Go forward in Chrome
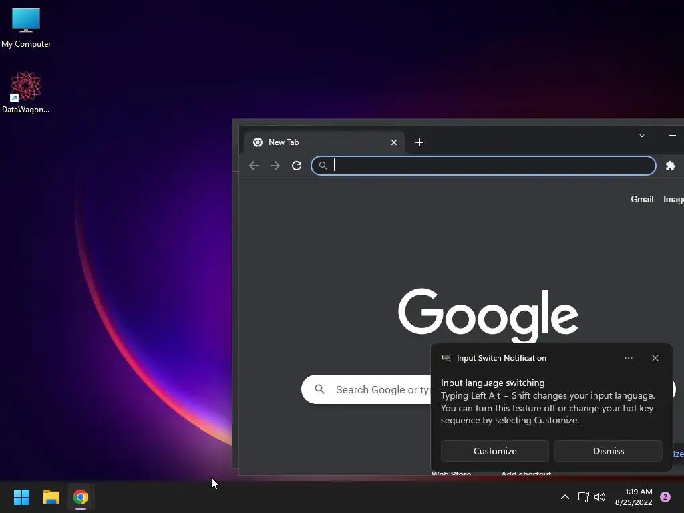Viewport: 684px width, 513px height. tap(275, 166)
